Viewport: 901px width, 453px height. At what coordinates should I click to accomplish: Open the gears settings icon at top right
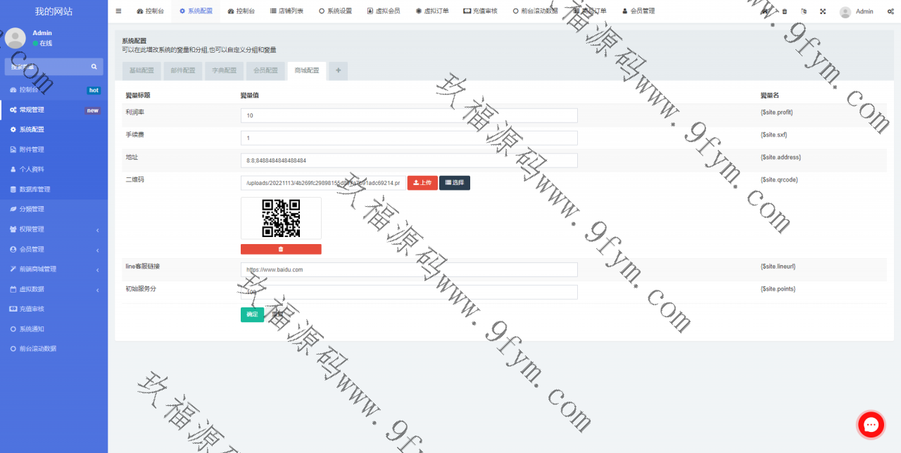tap(890, 11)
